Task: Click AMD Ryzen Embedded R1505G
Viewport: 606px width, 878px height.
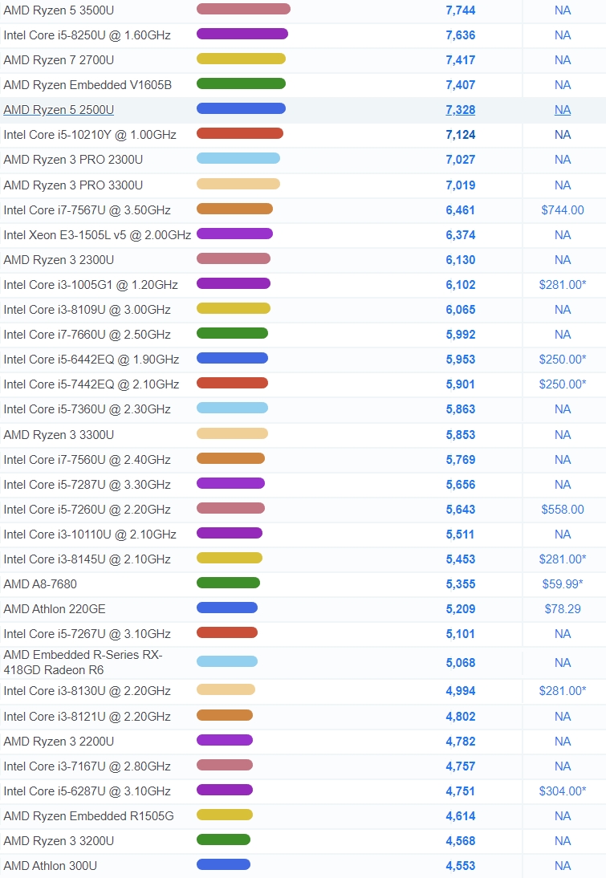Action: (x=88, y=816)
